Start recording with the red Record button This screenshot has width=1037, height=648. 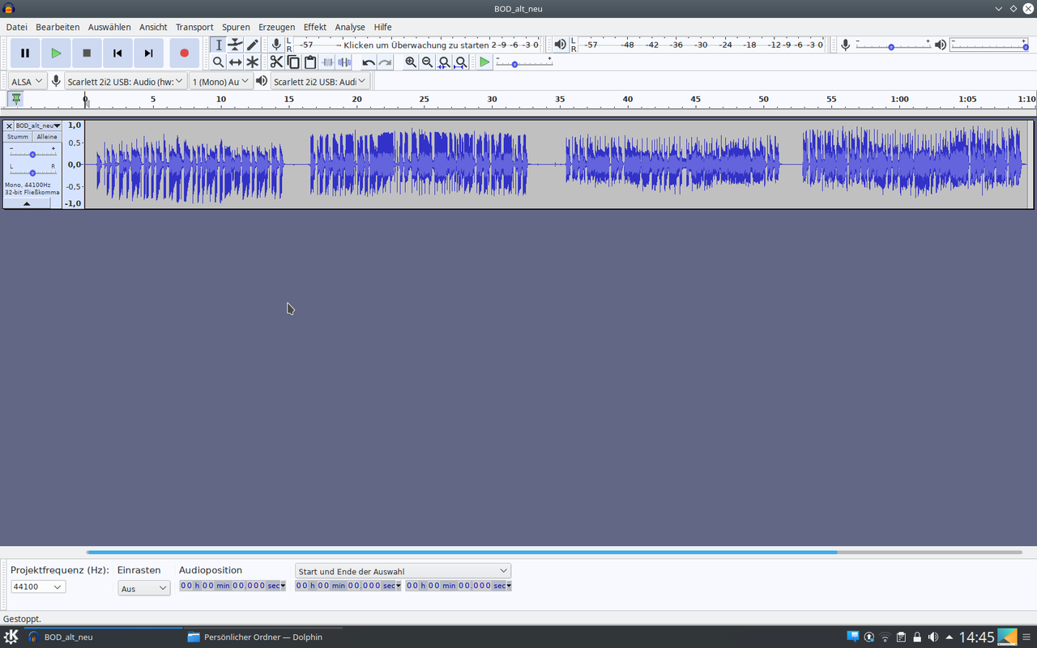[184, 53]
